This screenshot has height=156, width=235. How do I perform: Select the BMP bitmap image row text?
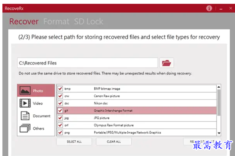[x=107, y=89]
